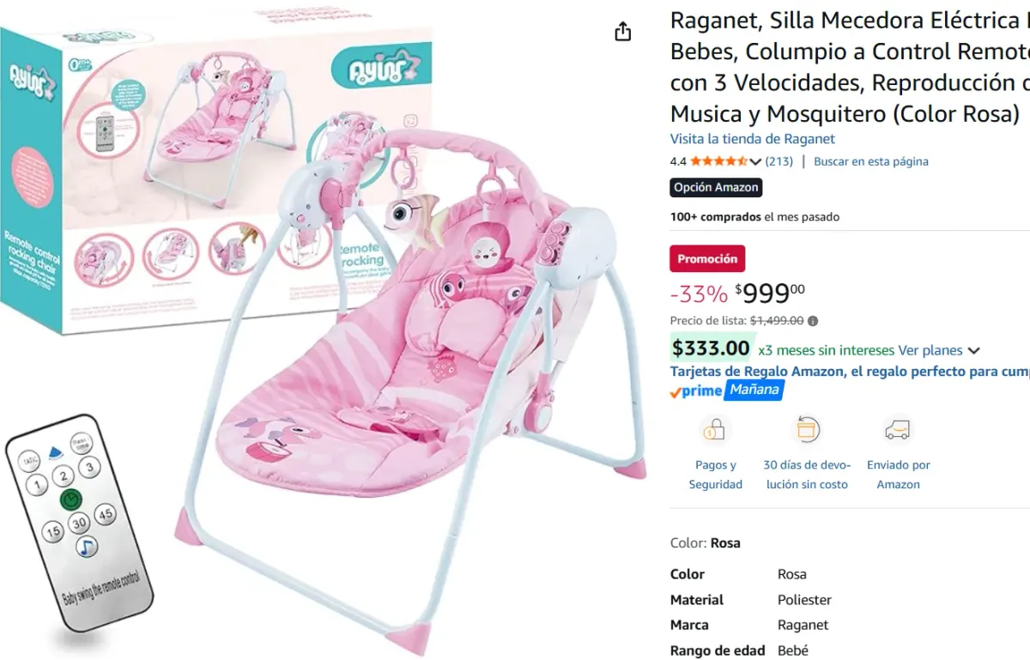1030x660 pixels.
Task: Expand Ver planes for installment options
Action: 931,350
